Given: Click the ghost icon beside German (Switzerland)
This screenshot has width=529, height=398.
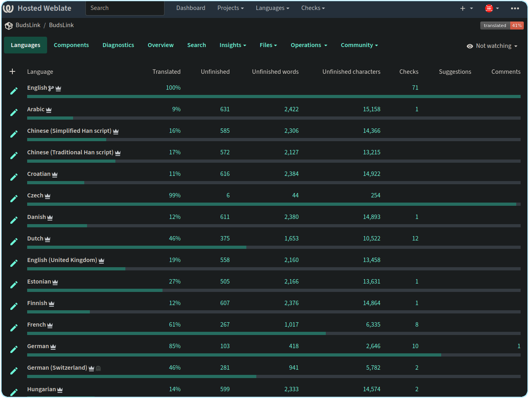Looking at the screenshot, I should point(98,368).
